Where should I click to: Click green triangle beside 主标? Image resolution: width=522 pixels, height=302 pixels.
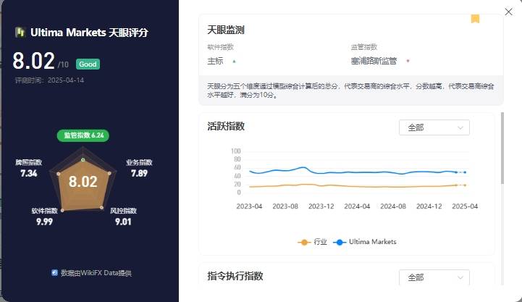234,62
